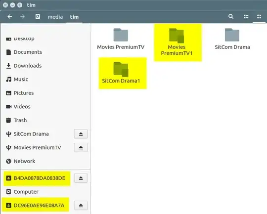
Task: Open search with the magnifier icon
Action: click(231, 16)
